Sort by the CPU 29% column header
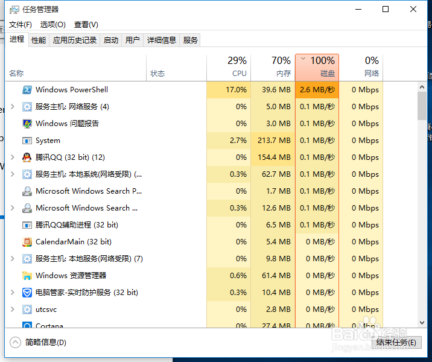The height and width of the screenshot is (362, 432). point(229,68)
